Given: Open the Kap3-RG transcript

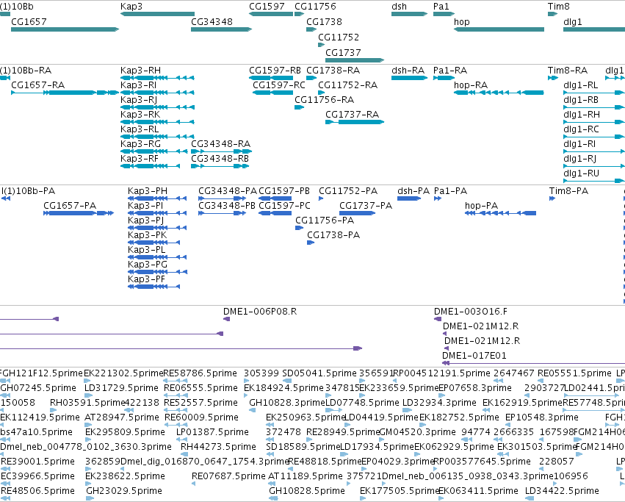Looking at the screenshot, I should (153, 151).
